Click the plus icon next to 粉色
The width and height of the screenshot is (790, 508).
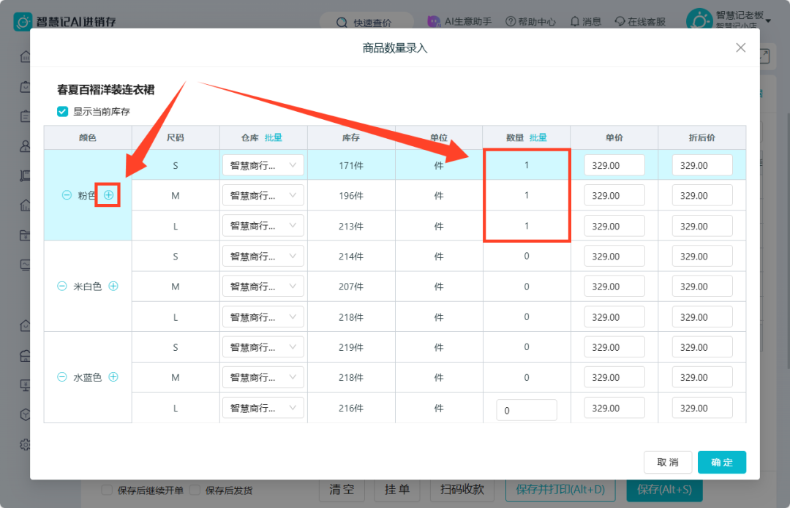click(x=108, y=195)
